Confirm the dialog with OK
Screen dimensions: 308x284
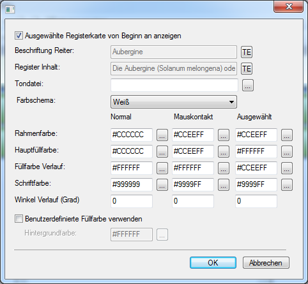point(213,263)
